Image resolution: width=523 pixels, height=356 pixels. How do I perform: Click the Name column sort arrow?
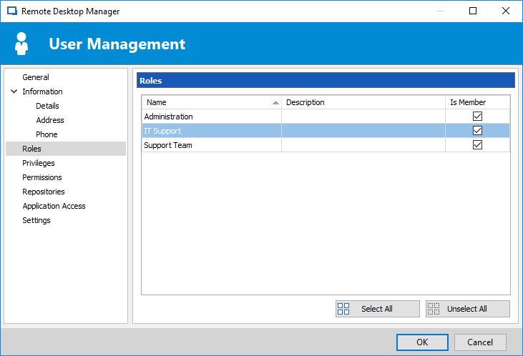[275, 103]
